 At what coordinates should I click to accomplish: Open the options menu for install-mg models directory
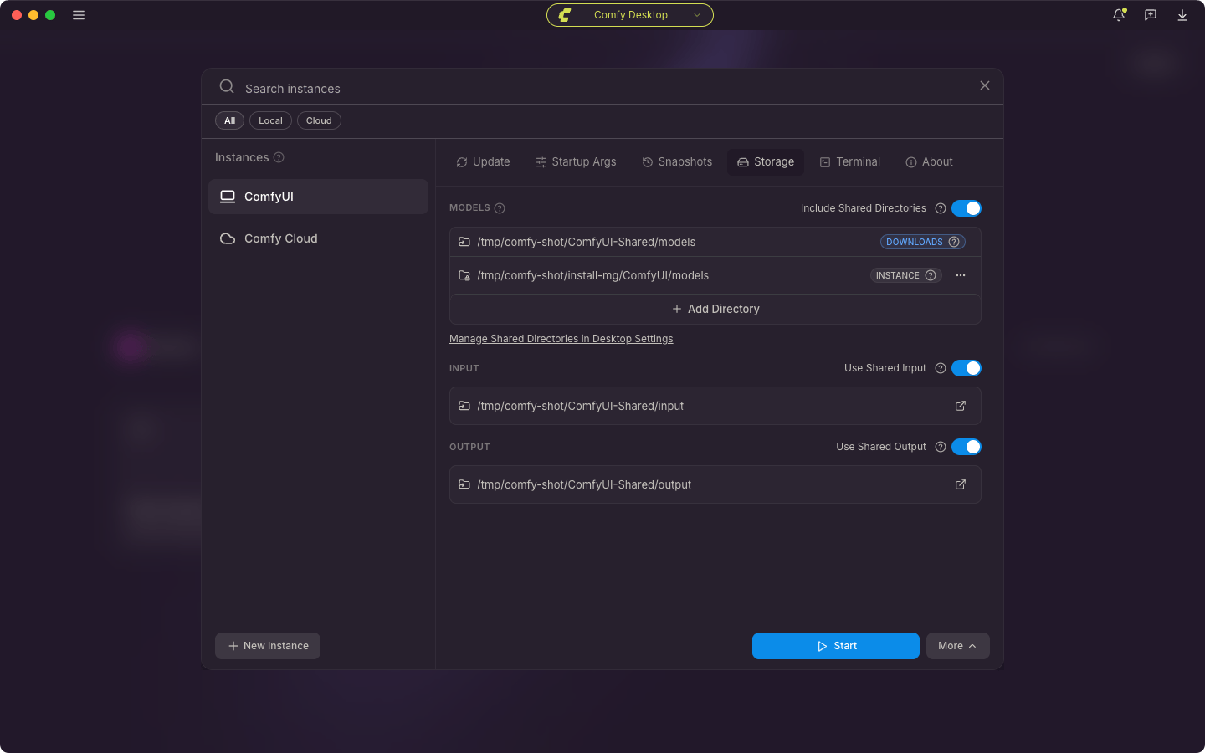(961, 275)
